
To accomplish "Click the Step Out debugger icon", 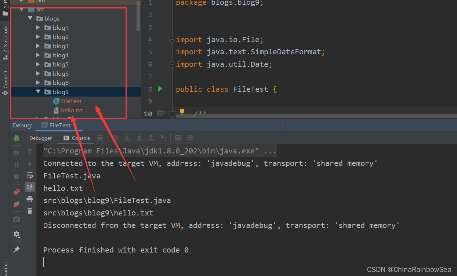I will [x=151, y=138].
